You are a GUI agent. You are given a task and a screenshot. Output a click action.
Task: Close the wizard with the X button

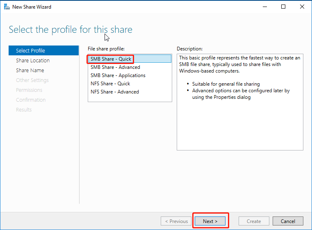click(x=302, y=7)
